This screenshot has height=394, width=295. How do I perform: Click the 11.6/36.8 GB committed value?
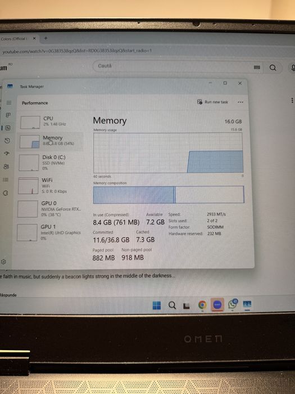tap(111, 240)
